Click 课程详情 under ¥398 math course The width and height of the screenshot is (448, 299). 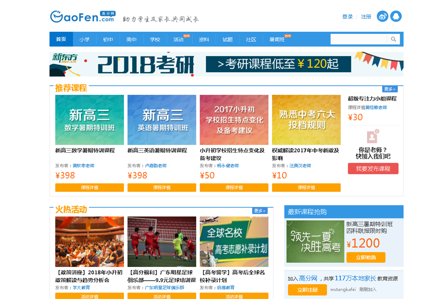pos(90,188)
